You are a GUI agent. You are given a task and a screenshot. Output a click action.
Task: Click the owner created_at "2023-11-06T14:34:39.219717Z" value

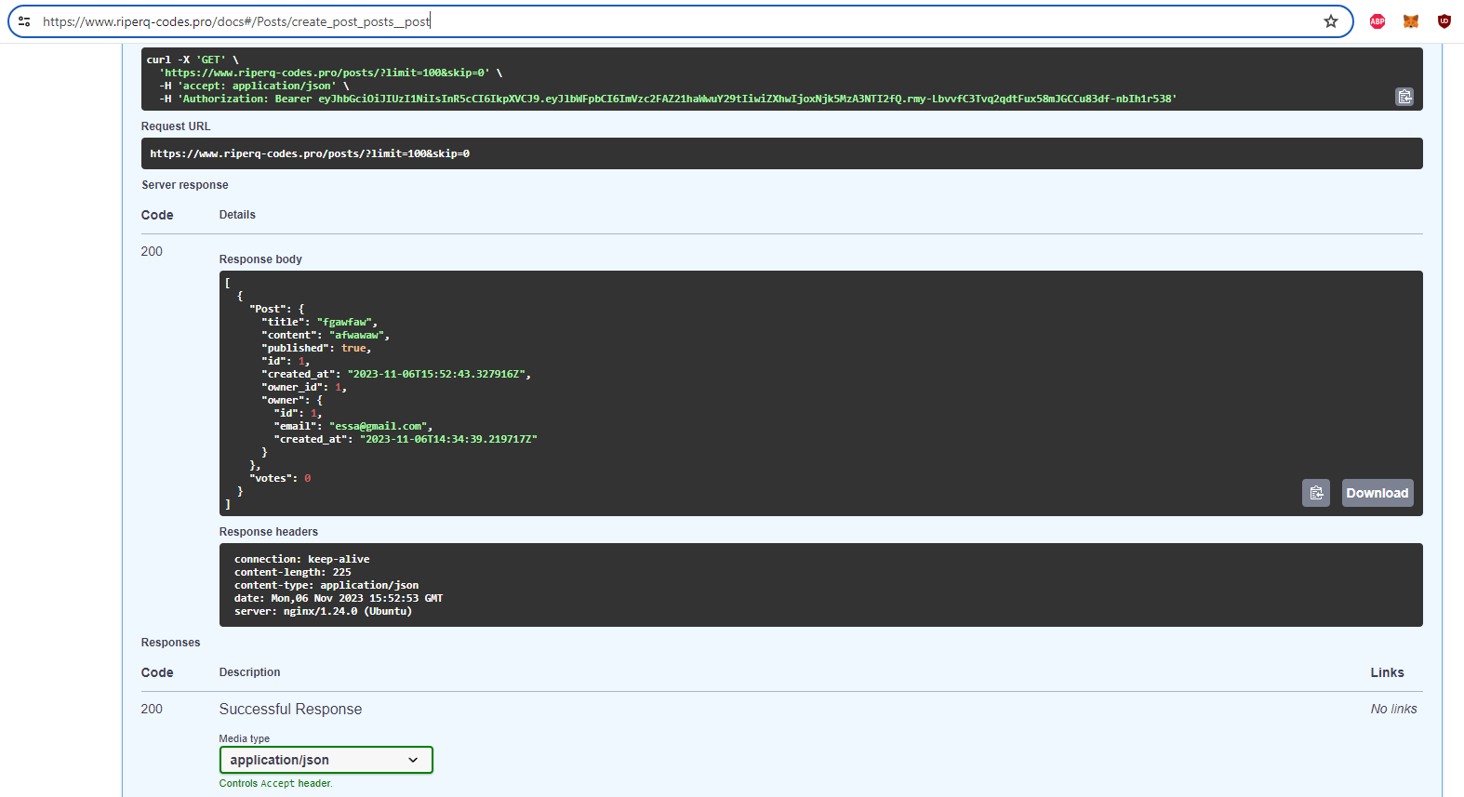pyautogui.click(x=448, y=439)
